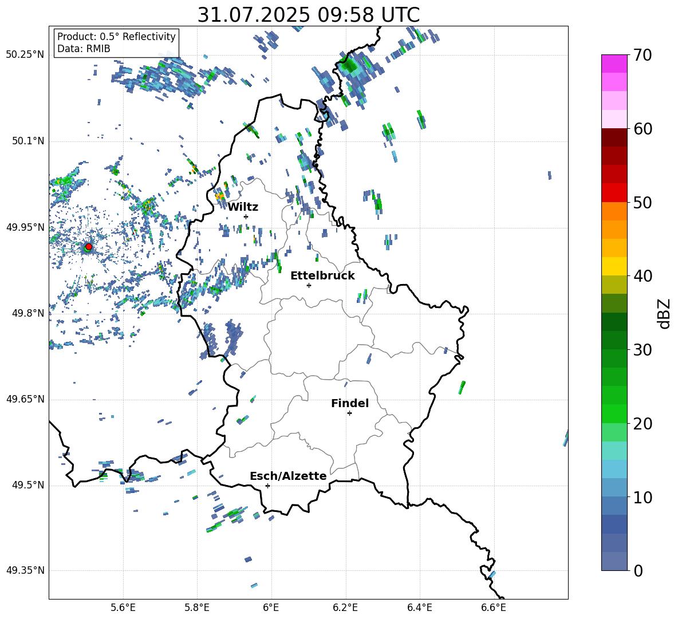678x619 pixels.
Task: Click the colorbar tick label 40
Action: [642, 276]
